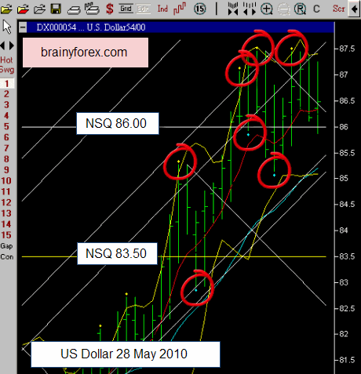The width and height of the screenshot is (361, 374).
Task: Click the red step-wave line icon
Action: click(x=180, y=9)
